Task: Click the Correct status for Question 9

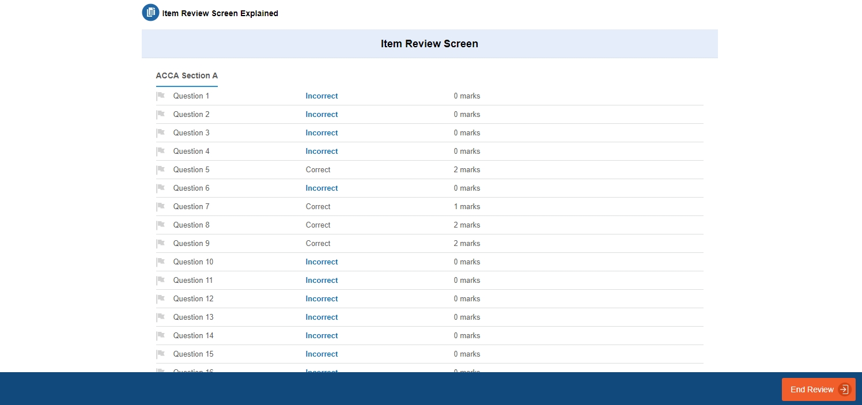Action: coord(318,244)
